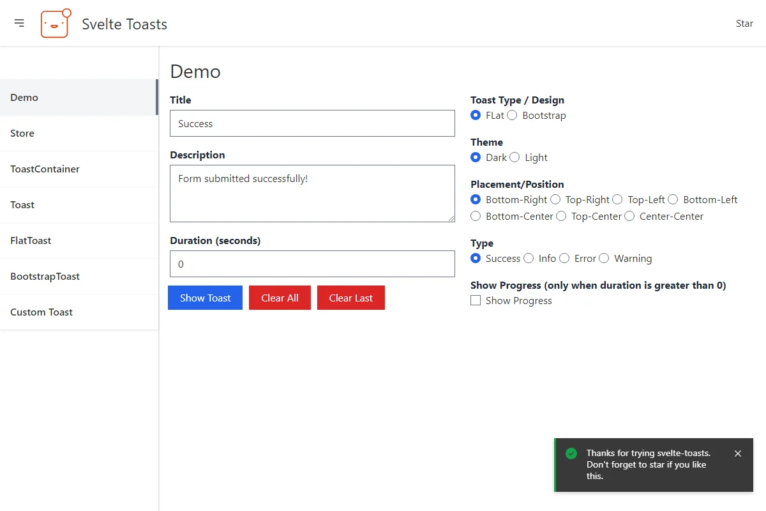Image resolution: width=766 pixels, height=511 pixels.
Task: Dismiss the toast with the X icon
Action: pyautogui.click(x=738, y=454)
